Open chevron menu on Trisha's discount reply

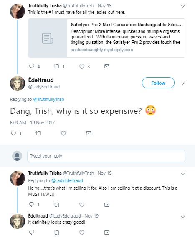[182, 174]
